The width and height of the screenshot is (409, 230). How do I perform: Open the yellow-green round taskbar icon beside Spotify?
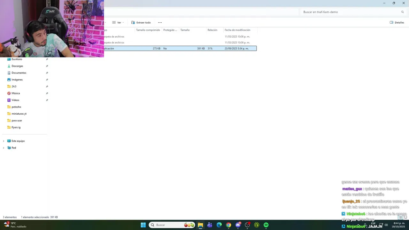pyautogui.click(x=257, y=225)
